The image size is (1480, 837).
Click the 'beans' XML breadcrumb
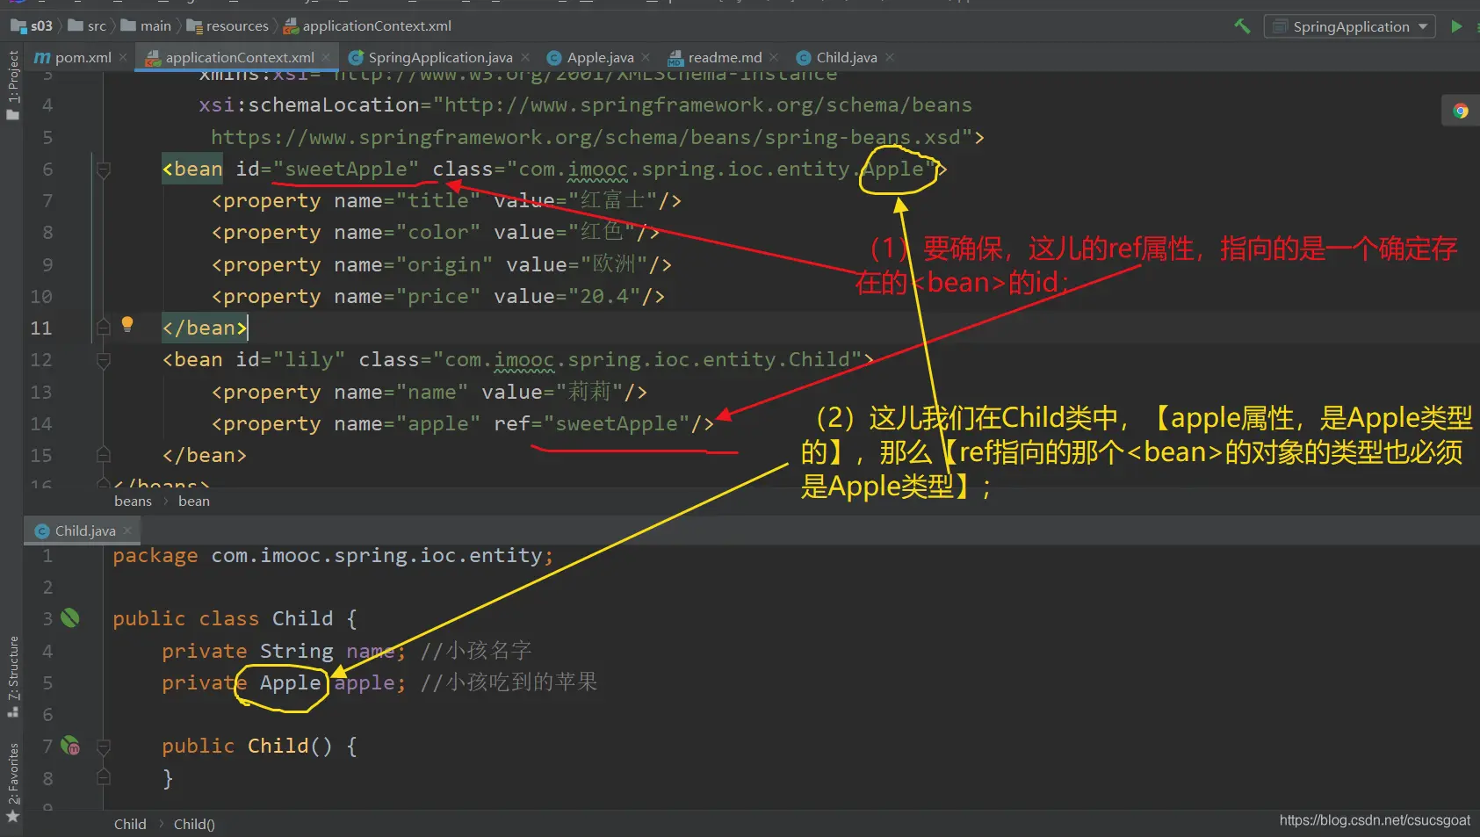133,501
